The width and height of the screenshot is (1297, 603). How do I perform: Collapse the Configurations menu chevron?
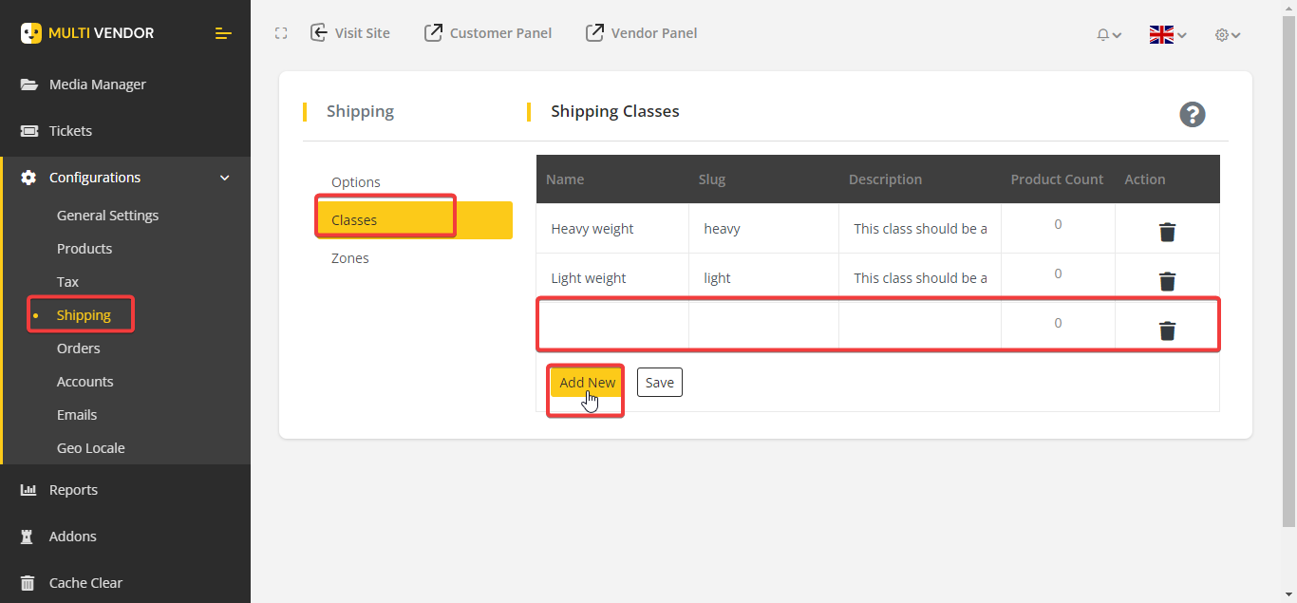[225, 177]
